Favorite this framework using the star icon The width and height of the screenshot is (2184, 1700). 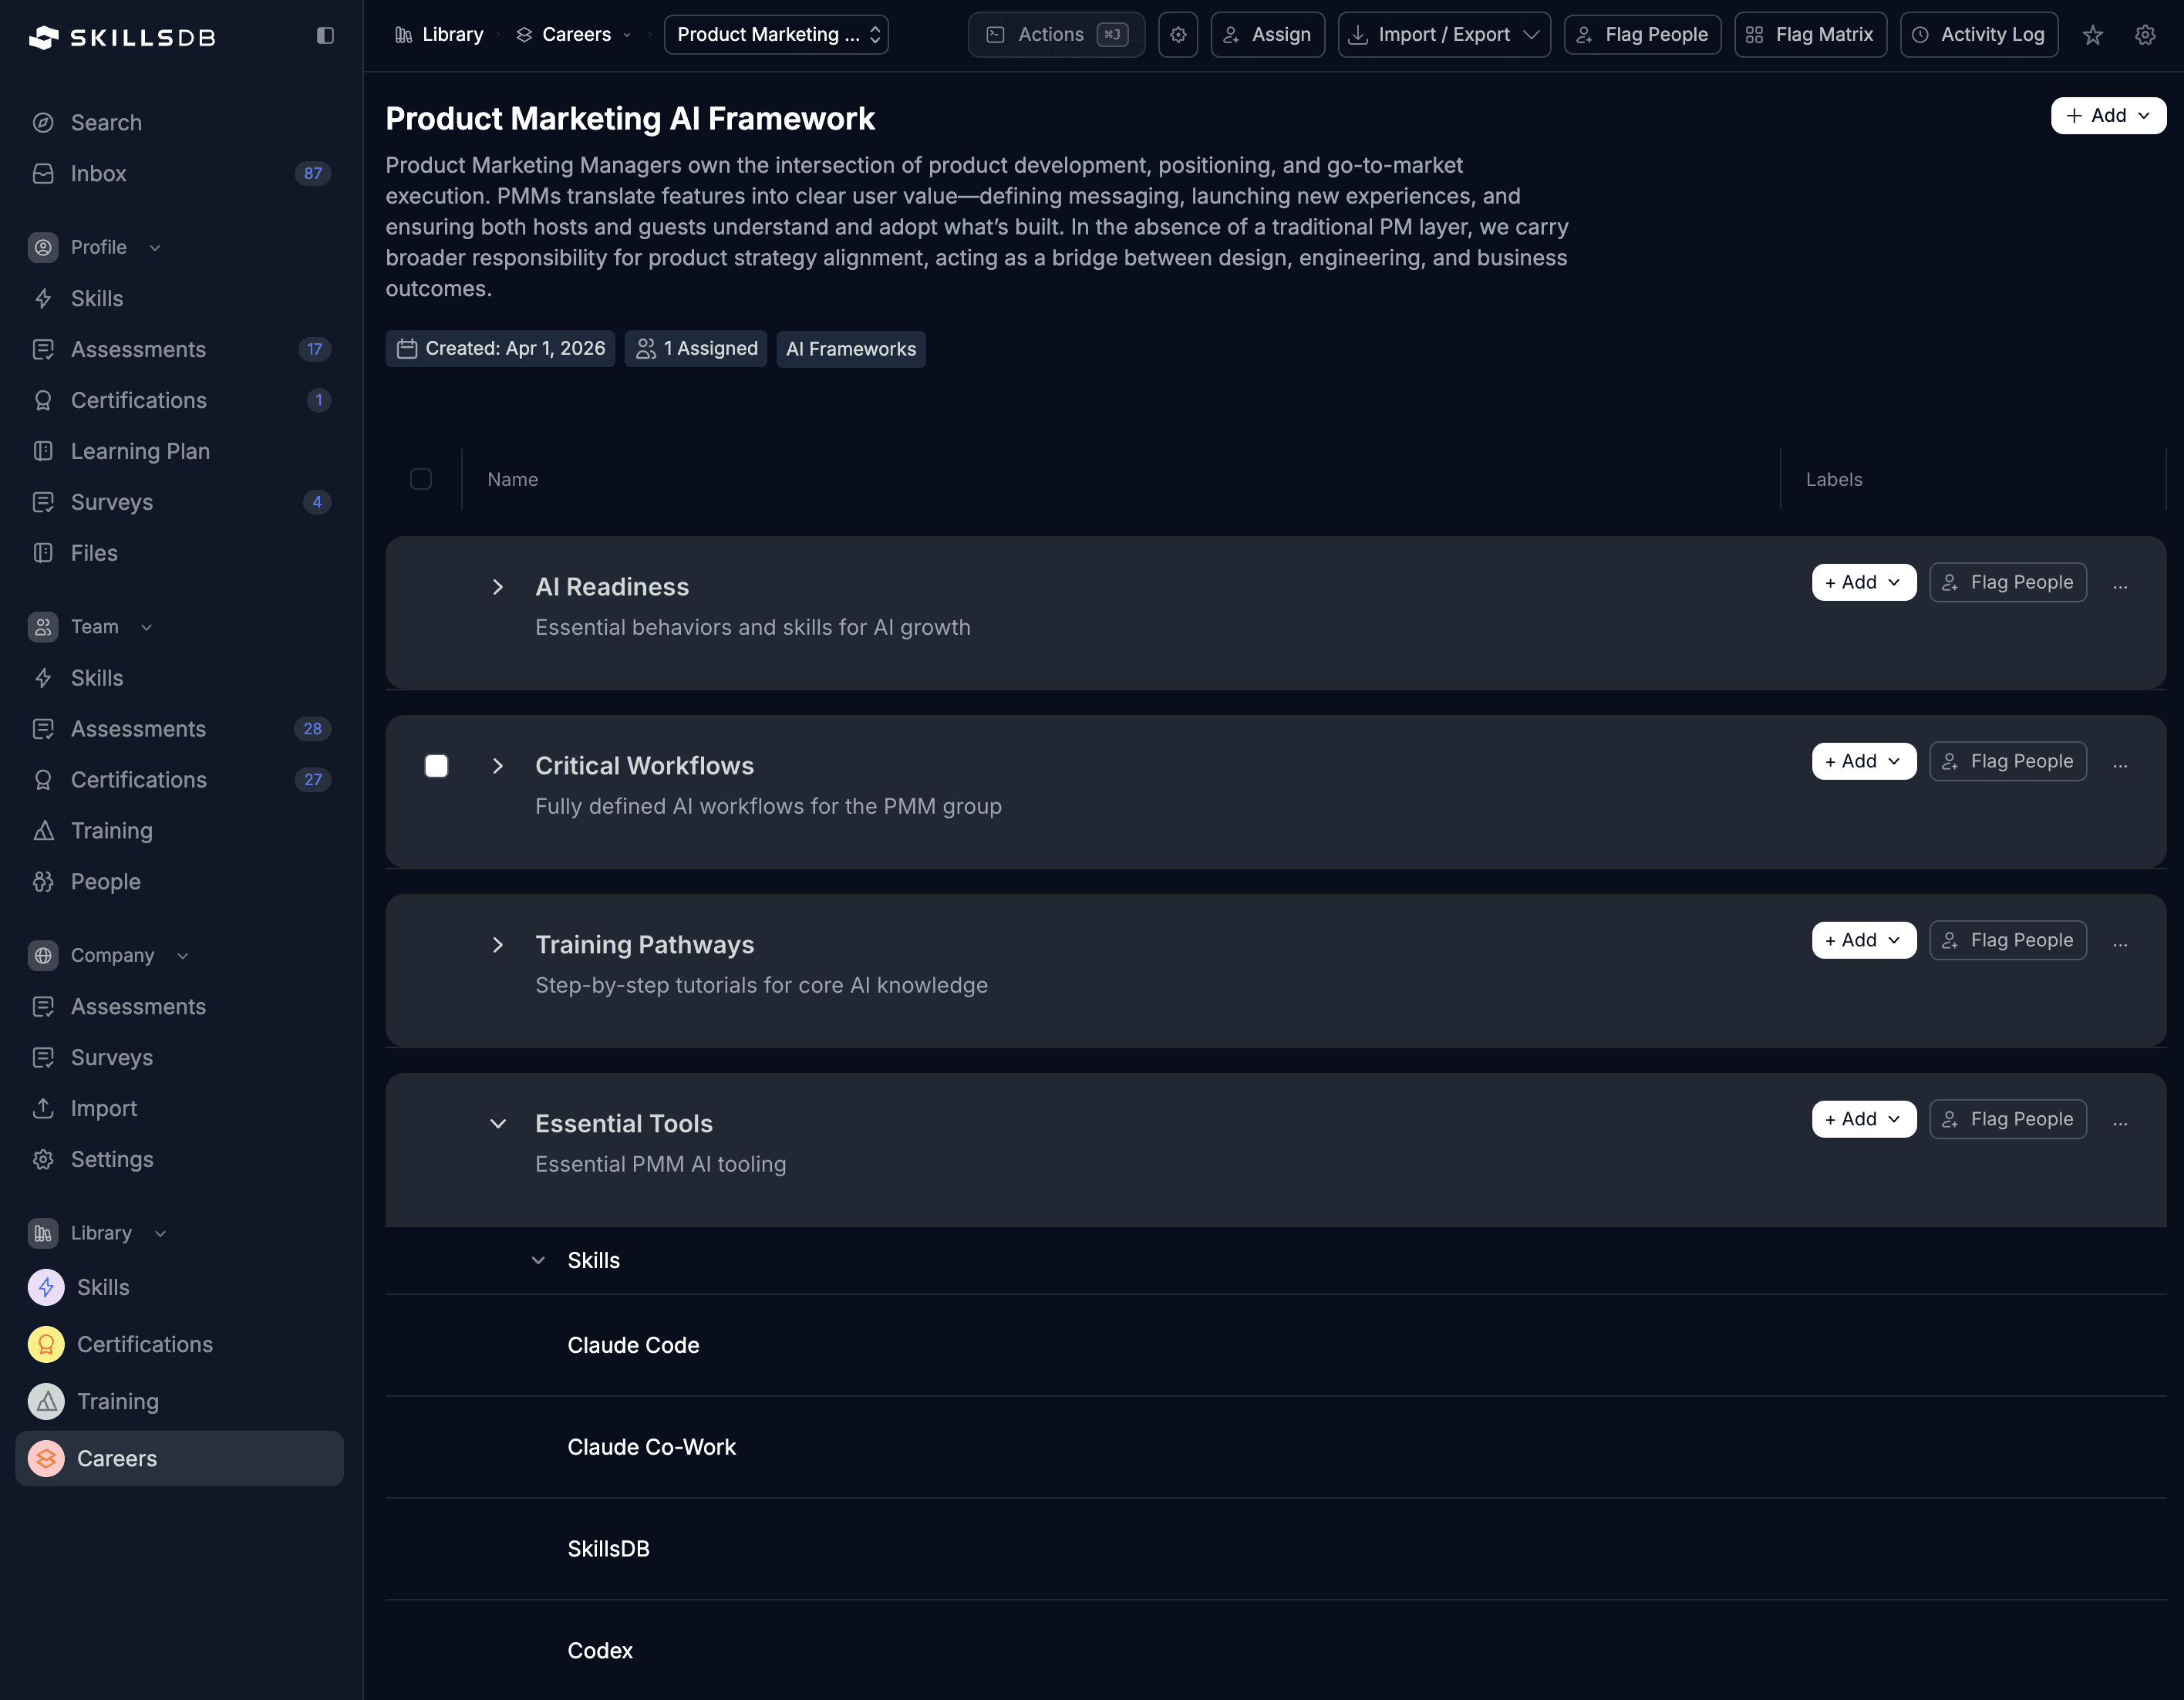coord(2092,35)
